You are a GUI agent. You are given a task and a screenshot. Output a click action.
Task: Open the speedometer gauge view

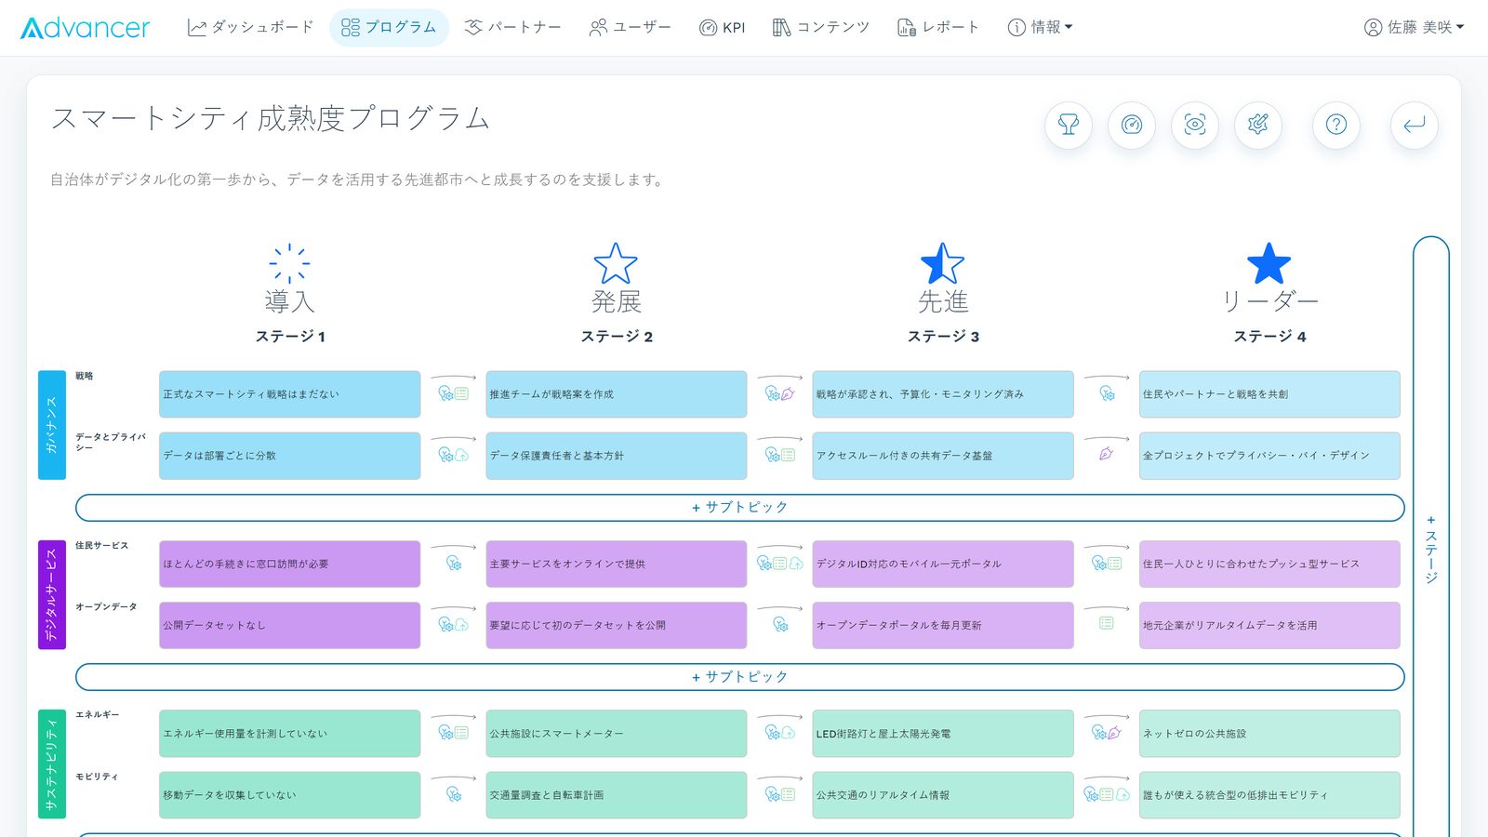point(1132,125)
